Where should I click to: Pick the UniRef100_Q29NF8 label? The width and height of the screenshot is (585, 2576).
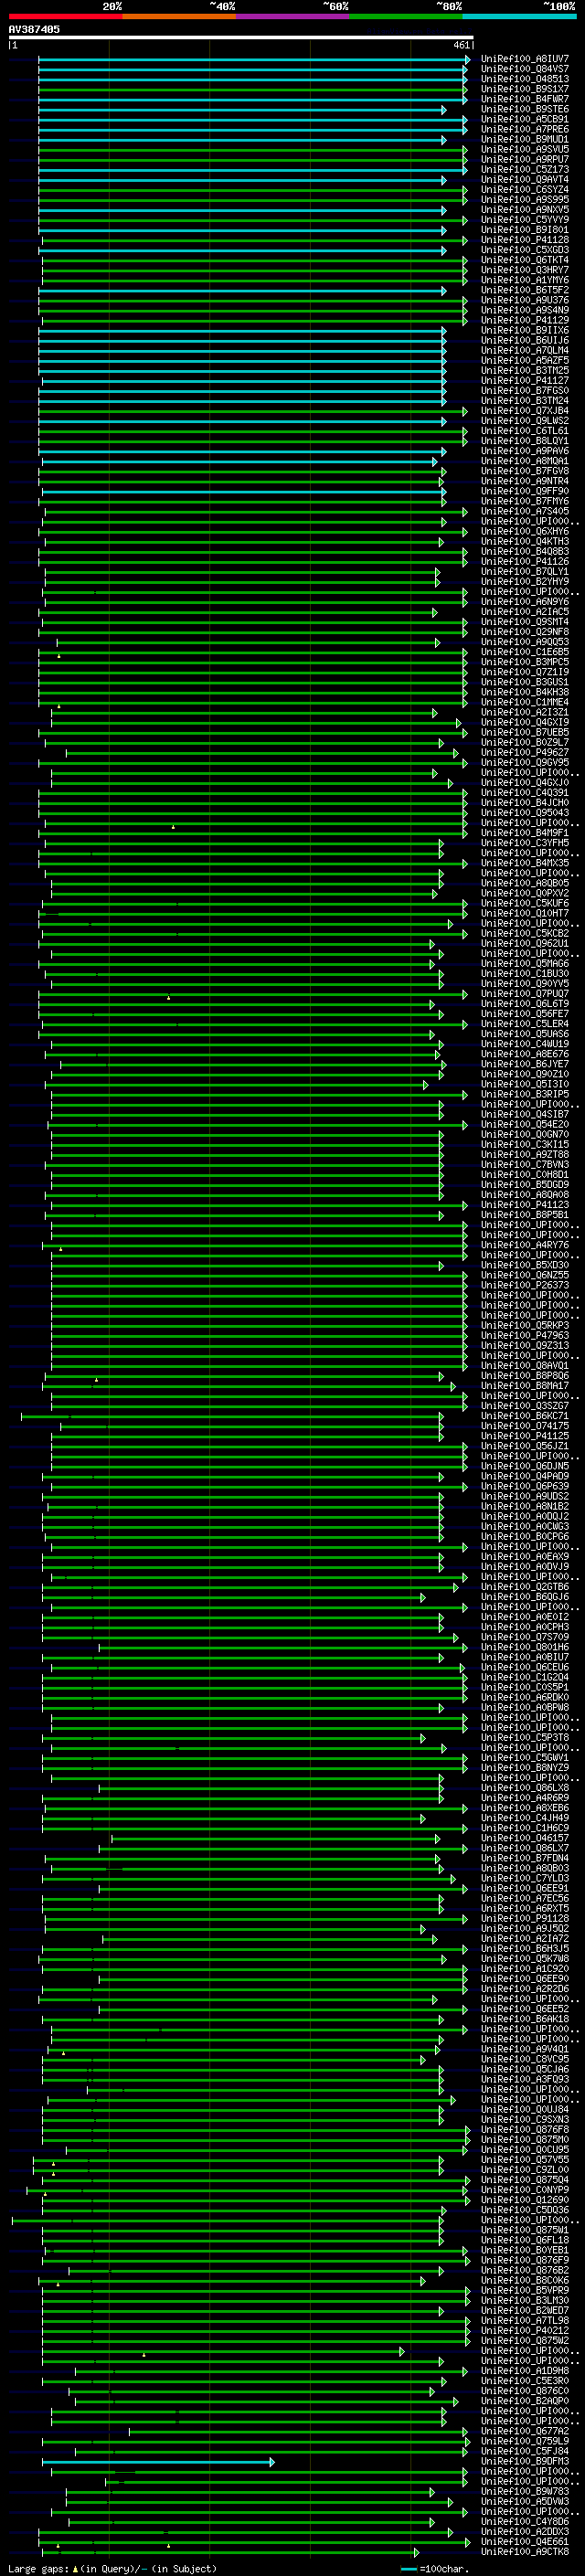(x=525, y=632)
